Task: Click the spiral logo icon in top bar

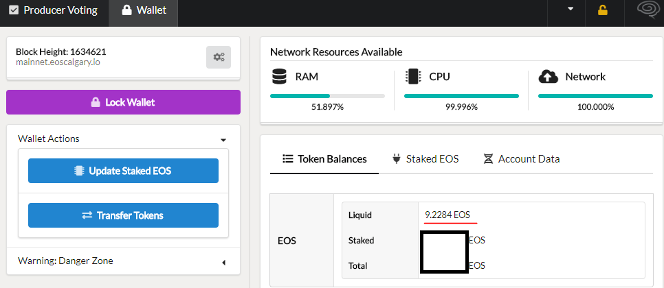Action: click(x=646, y=10)
